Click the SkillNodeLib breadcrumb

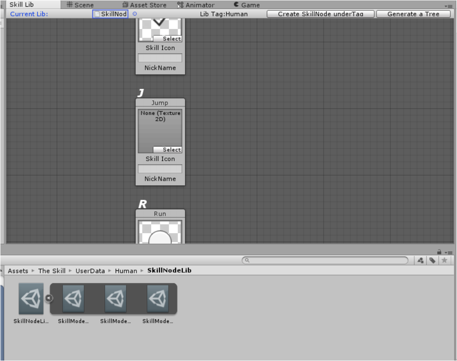pyautogui.click(x=169, y=270)
